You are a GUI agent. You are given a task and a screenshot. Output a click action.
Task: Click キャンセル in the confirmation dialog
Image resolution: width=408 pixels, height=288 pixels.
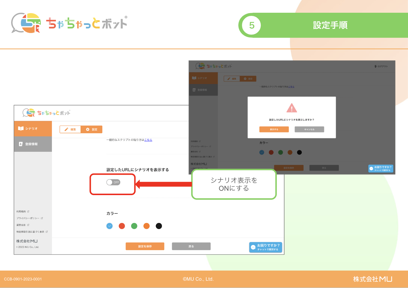click(309, 129)
